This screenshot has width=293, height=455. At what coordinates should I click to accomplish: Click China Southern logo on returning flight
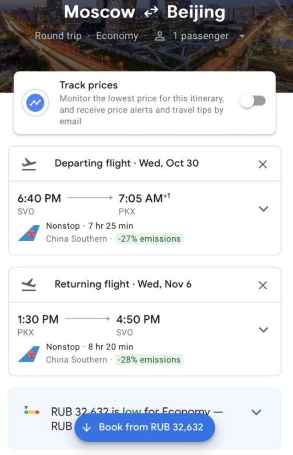[x=29, y=354]
